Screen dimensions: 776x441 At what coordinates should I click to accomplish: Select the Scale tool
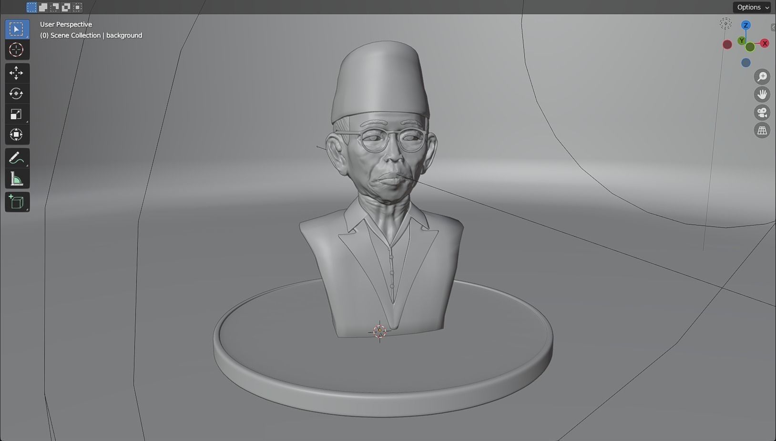[17, 114]
